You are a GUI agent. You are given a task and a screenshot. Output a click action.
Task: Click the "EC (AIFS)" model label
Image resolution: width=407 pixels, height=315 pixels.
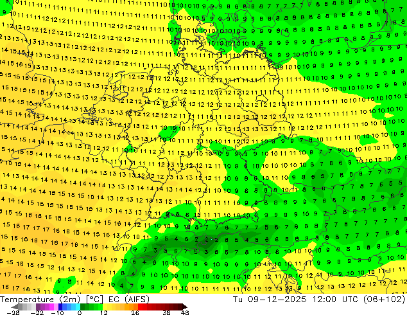click(x=129, y=300)
